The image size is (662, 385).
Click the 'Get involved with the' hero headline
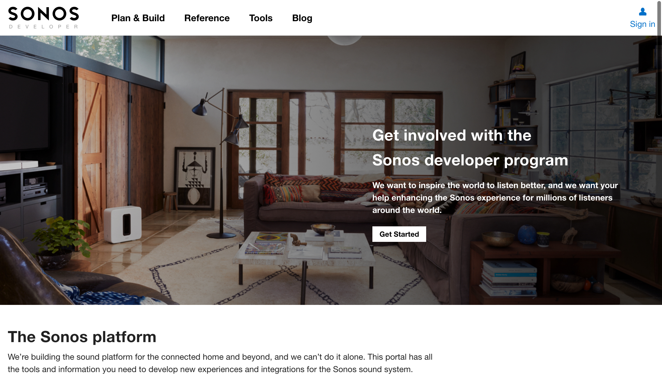[452, 135]
